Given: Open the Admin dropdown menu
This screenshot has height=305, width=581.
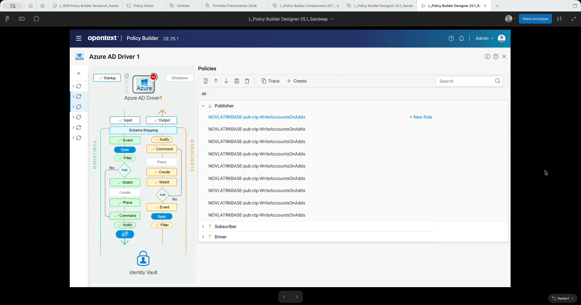Looking at the screenshot, I should click(484, 38).
